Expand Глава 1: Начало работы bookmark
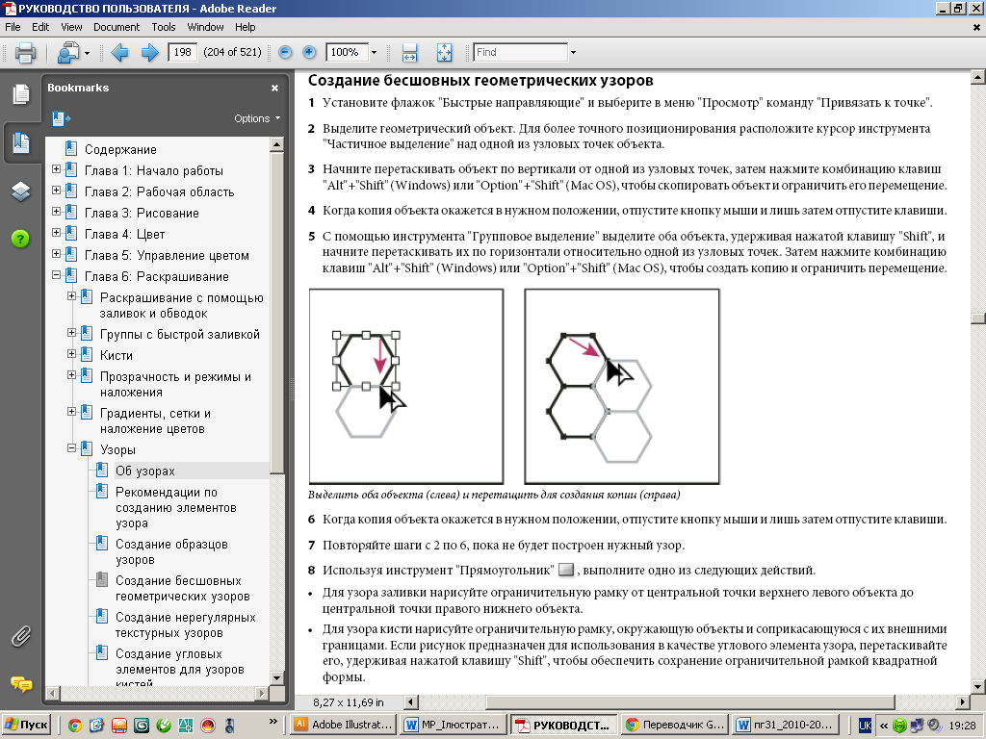Image resolution: width=986 pixels, height=739 pixels. (x=56, y=168)
